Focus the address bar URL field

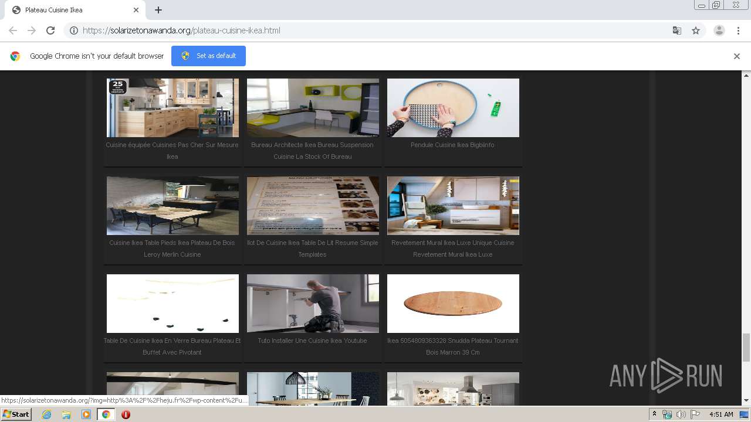pyautogui.click(x=375, y=30)
